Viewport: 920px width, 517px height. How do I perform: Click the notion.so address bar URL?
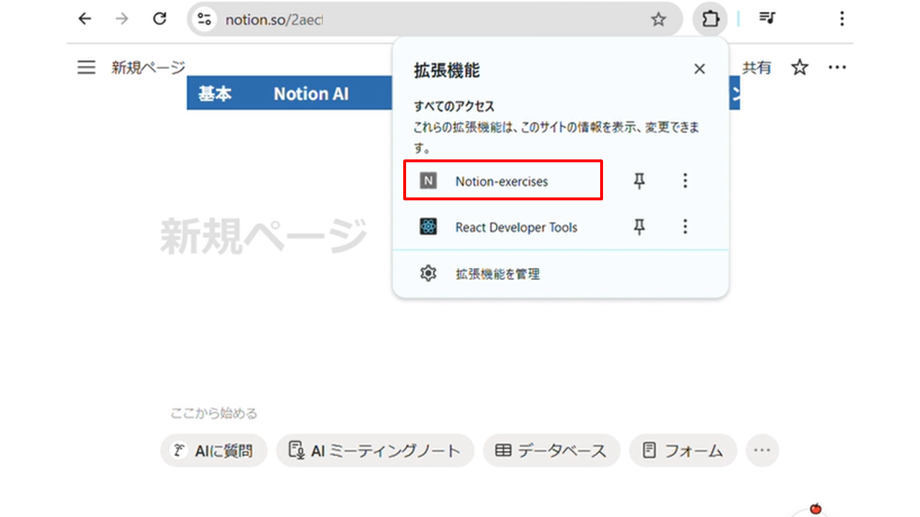(274, 19)
